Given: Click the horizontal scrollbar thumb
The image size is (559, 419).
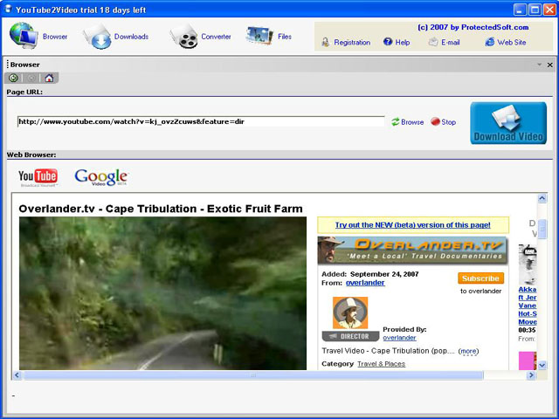Looking at the screenshot, I should coord(252,375).
